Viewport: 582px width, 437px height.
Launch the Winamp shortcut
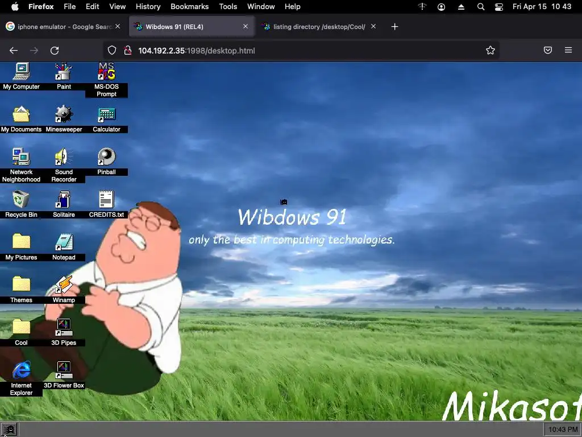tap(64, 290)
